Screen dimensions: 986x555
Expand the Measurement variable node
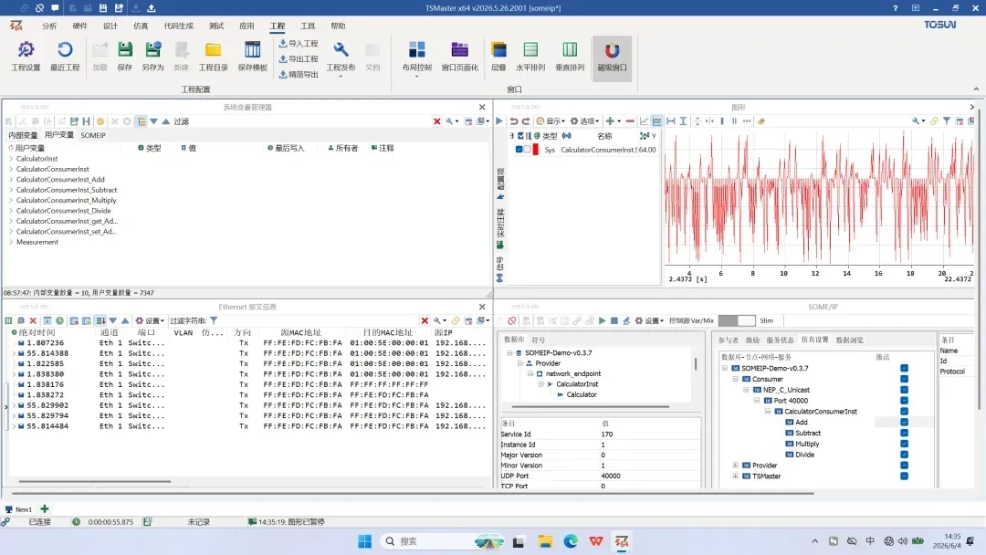[x=11, y=242]
